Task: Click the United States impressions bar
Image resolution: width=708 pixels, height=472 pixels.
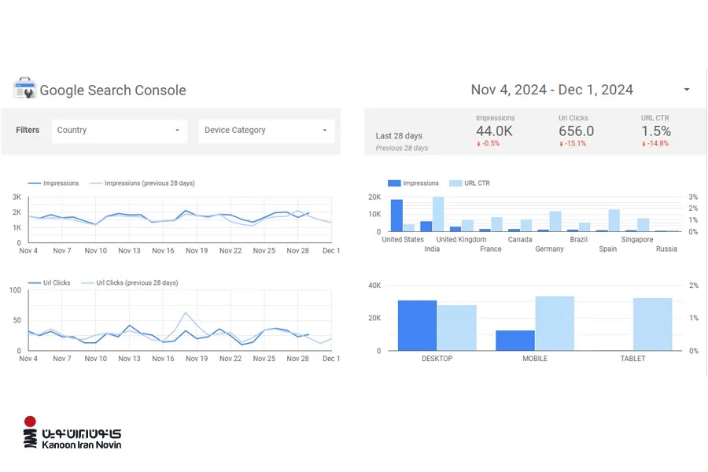Action: pos(396,216)
